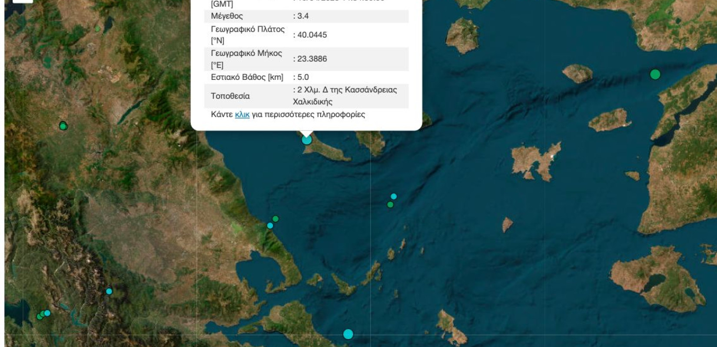The height and width of the screenshot is (347, 717).
Task: Click the longitude value 23.3886 in the popup
Action: 312,59
